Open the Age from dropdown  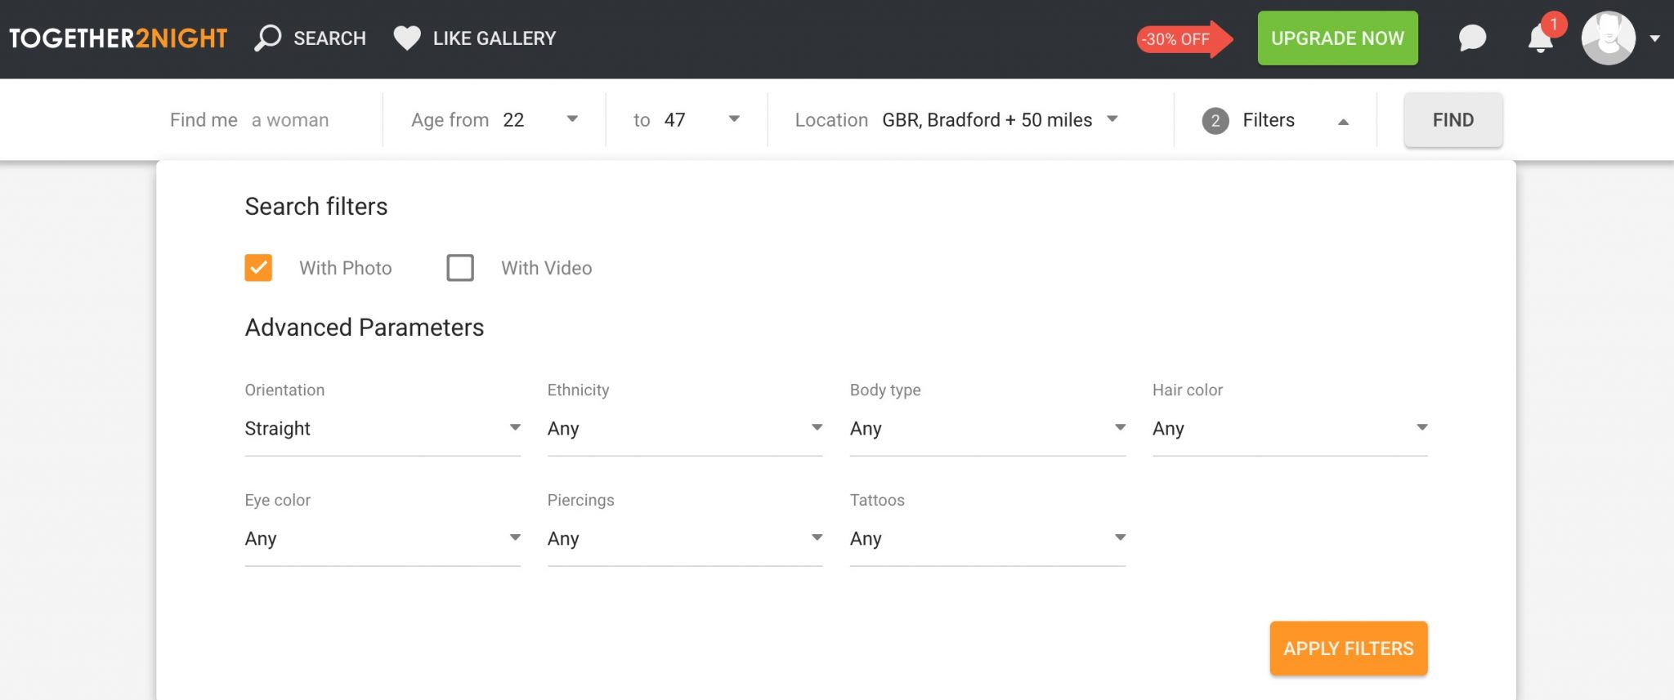point(495,120)
